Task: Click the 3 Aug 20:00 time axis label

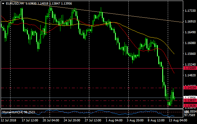Action: point(135,120)
